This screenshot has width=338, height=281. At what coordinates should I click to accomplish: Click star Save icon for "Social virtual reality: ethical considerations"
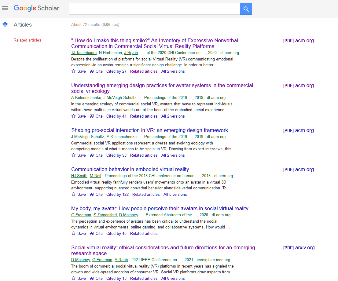(74, 279)
